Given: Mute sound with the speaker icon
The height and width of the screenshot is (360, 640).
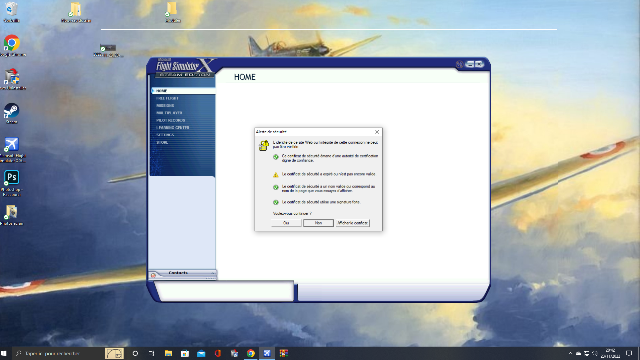Looking at the screenshot, I should coord(459,64).
